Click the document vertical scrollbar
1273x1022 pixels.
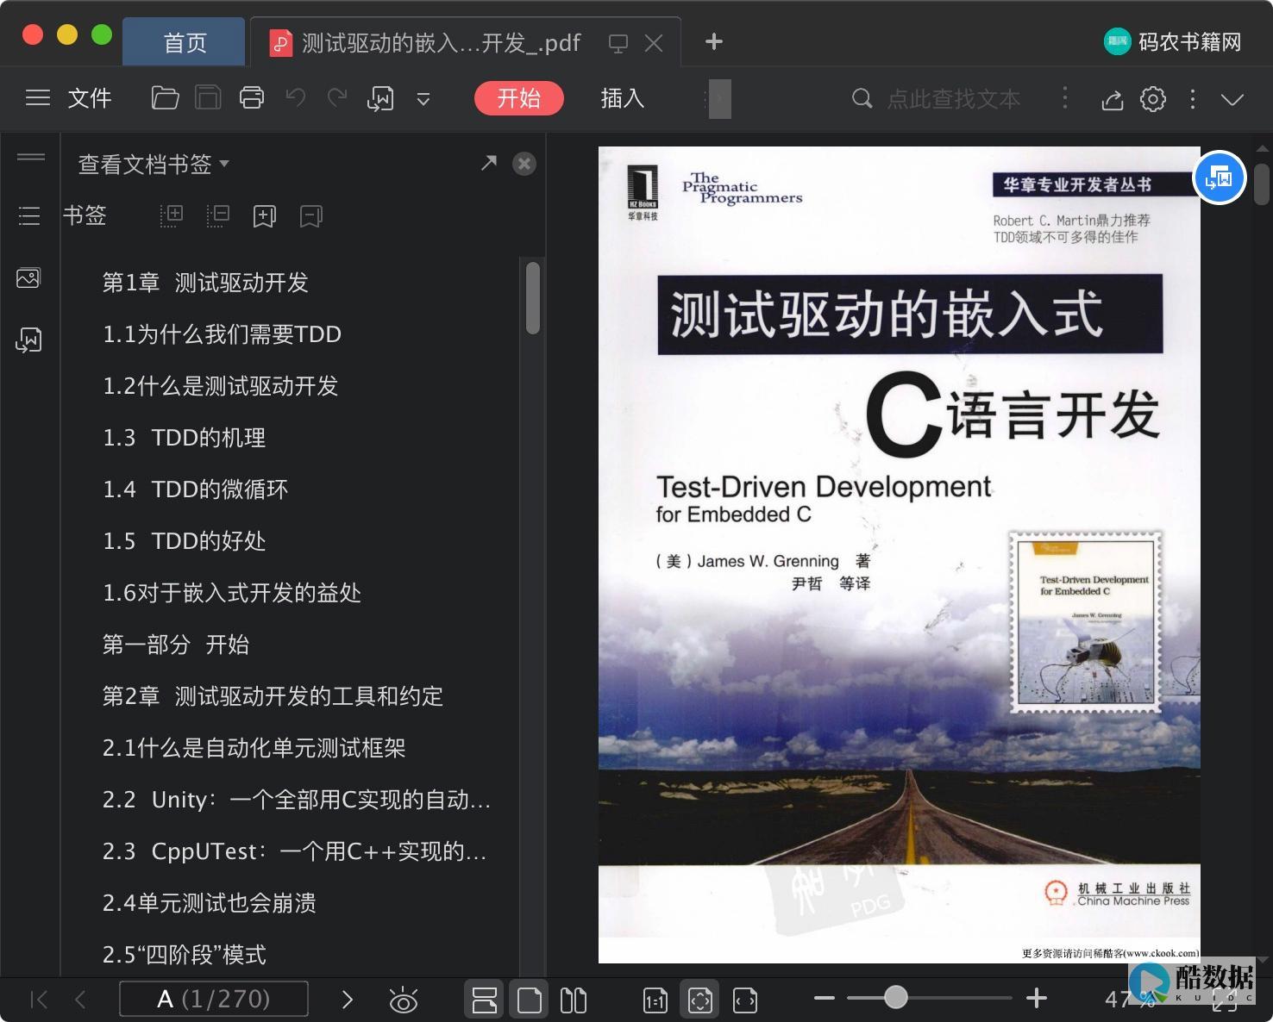tap(1262, 184)
